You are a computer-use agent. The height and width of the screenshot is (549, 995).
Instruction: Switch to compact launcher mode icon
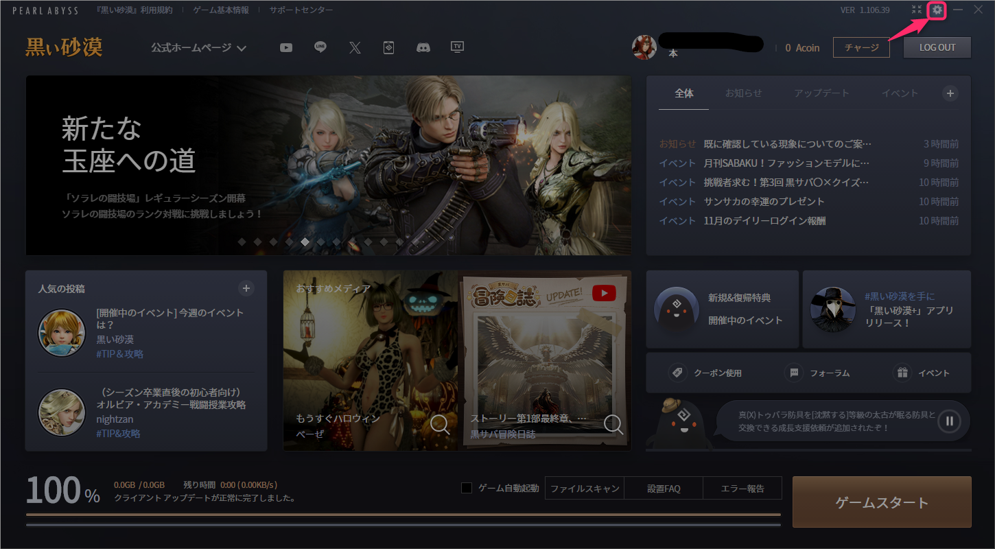917,10
